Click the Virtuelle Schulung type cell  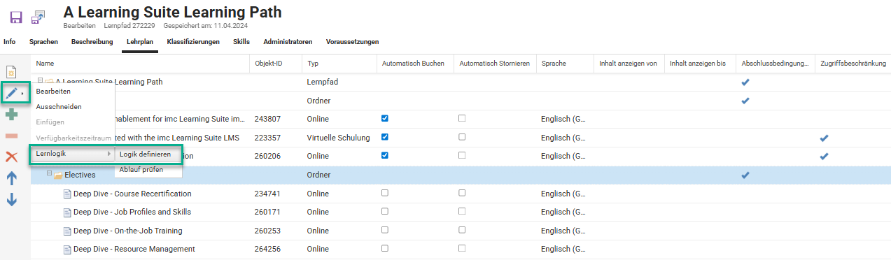coord(339,138)
